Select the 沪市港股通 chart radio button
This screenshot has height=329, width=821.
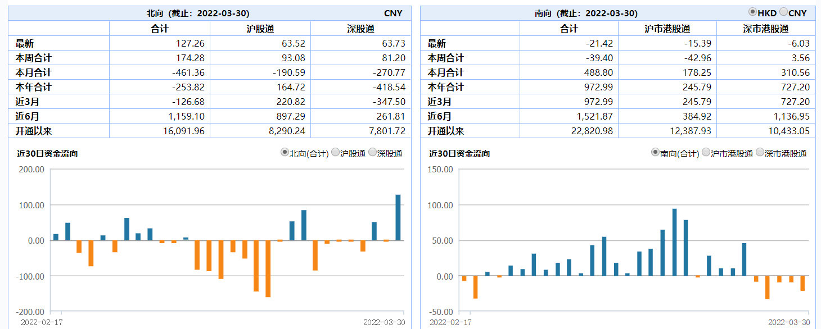pos(706,152)
